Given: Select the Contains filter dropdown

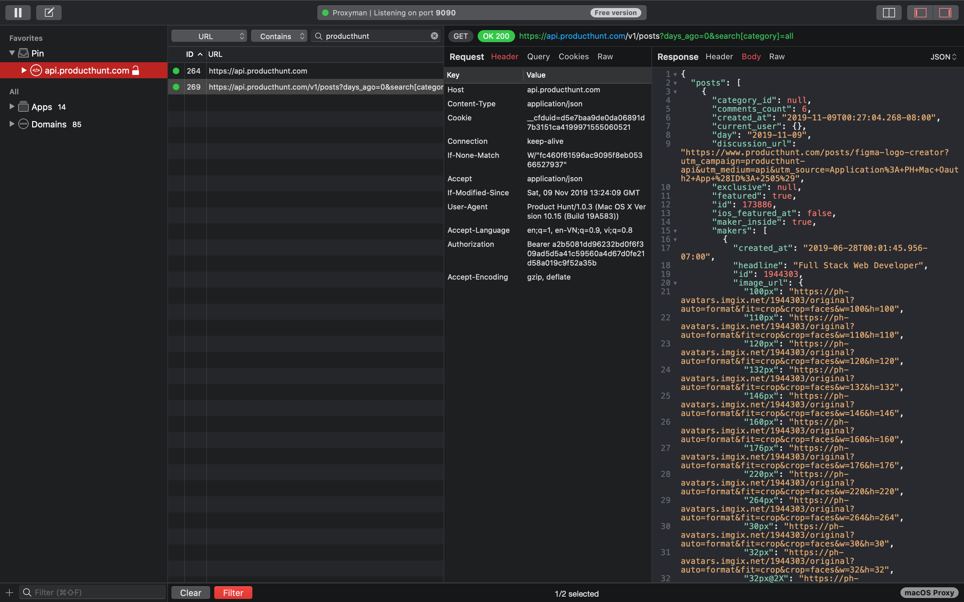Looking at the screenshot, I should (x=281, y=35).
